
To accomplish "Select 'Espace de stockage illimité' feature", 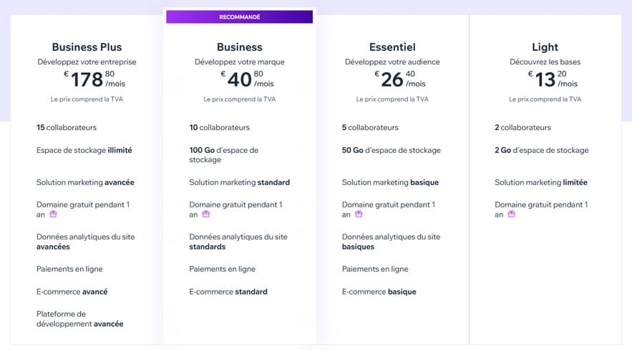I will click(x=84, y=150).
